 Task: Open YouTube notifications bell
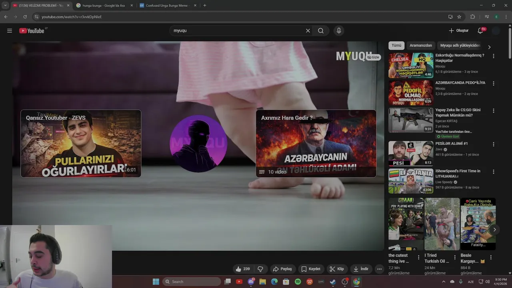click(x=480, y=31)
